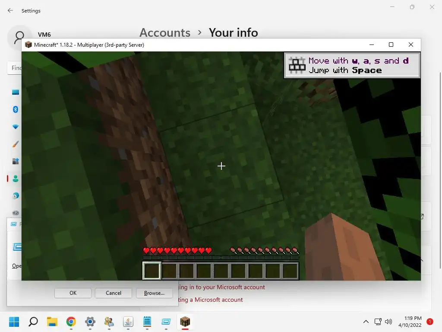Select the last hotbar slot in Minecraft
The height and width of the screenshot is (332, 442).
point(290,271)
